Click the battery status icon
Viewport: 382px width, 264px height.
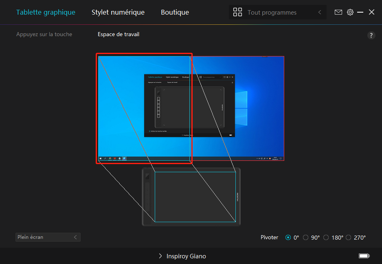(364, 256)
